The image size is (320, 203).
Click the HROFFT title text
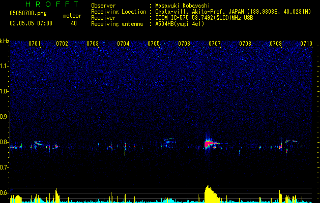[52, 4]
